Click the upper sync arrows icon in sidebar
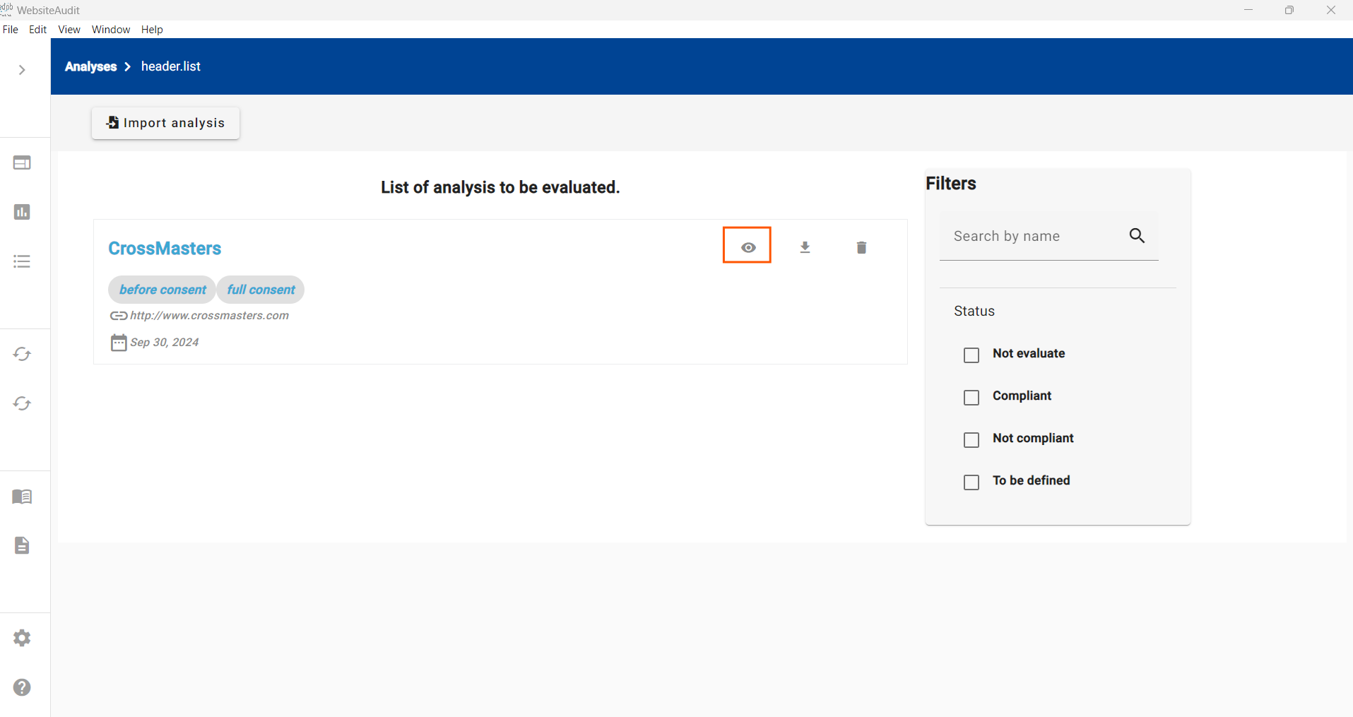The height and width of the screenshot is (717, 1353). pos(22,354)
